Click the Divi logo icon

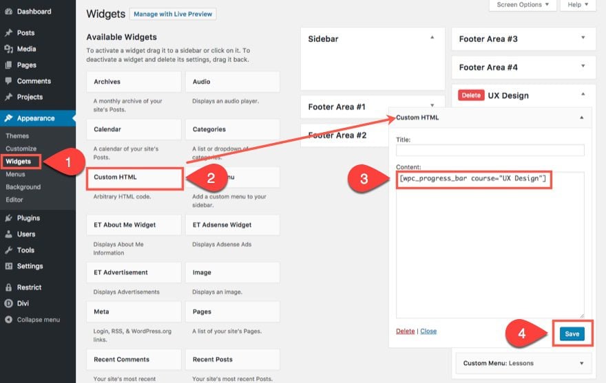[x=8, y=303]
